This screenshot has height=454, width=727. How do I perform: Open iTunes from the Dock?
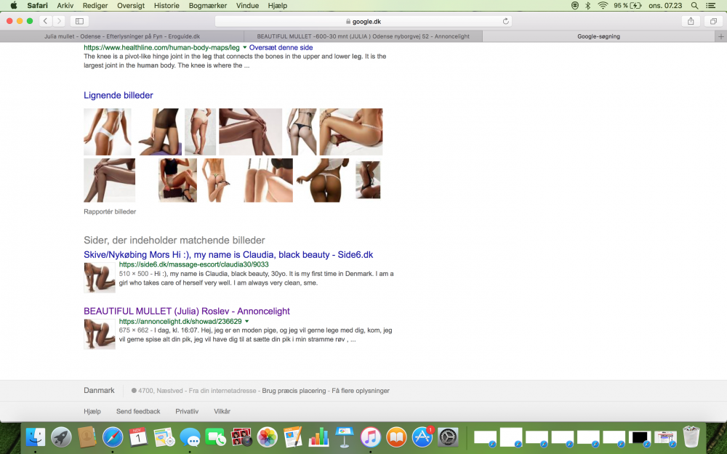coord(371,437)
